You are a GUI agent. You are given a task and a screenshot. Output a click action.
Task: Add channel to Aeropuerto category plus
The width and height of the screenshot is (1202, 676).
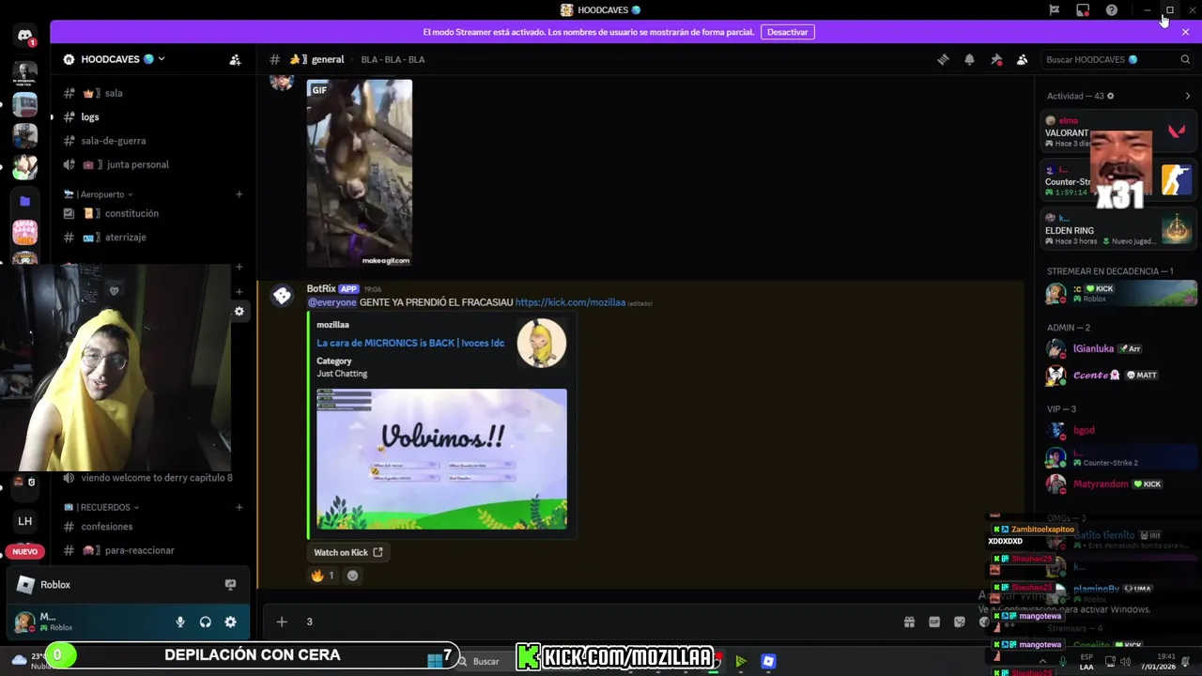coord(239,194)
